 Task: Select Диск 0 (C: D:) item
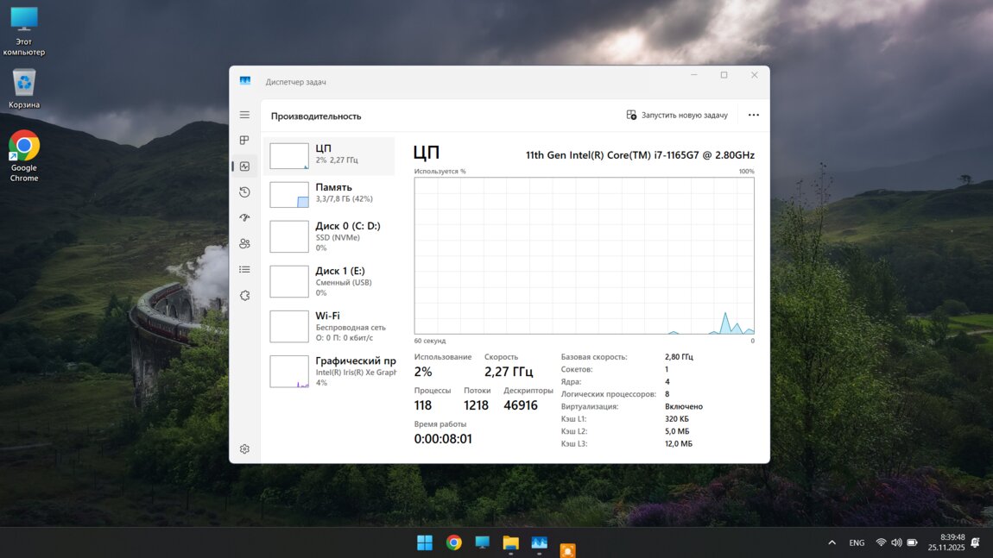[x=329, y=236]
